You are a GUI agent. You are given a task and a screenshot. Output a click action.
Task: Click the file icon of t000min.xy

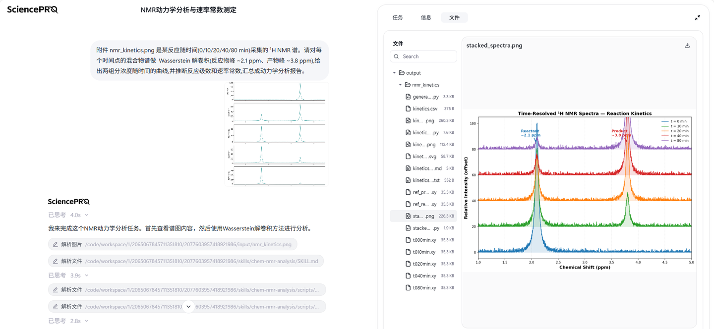(408, 240)
